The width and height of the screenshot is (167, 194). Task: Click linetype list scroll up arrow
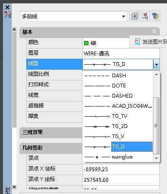pyautogui.click(x=156, y=74)
